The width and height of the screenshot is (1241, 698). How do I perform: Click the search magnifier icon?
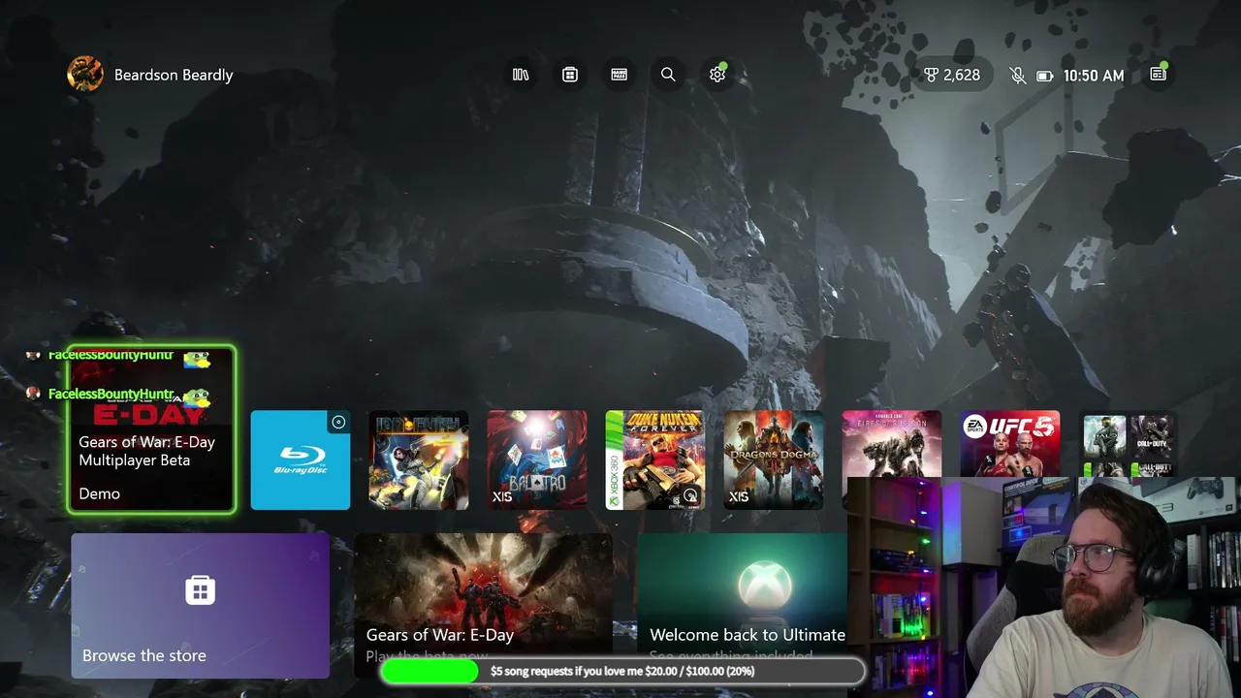(668, 75)
